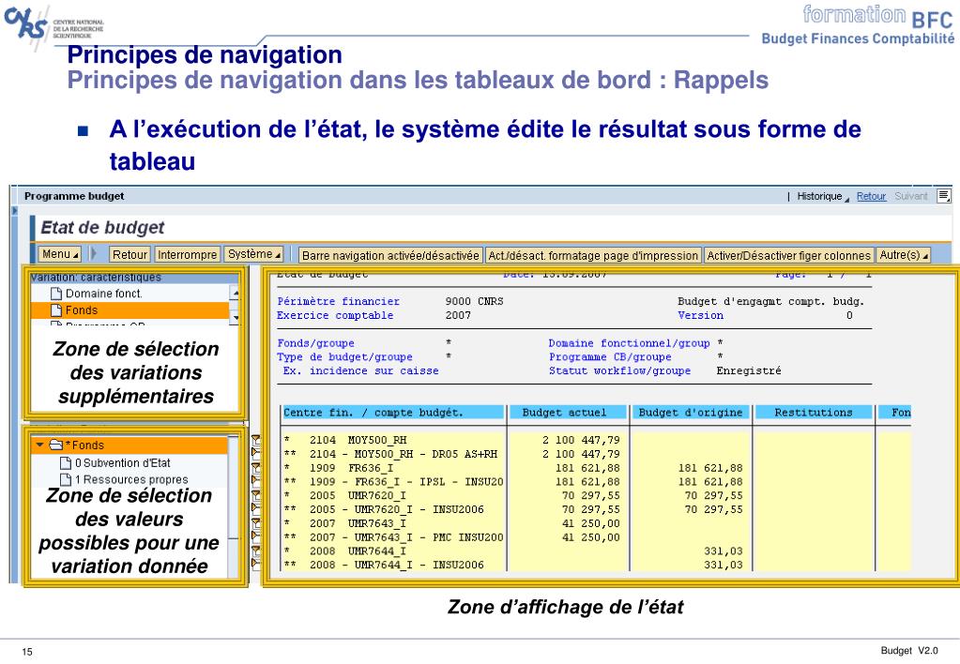Click 'Ex. incidence sur caisse' label

pos(360,370)
